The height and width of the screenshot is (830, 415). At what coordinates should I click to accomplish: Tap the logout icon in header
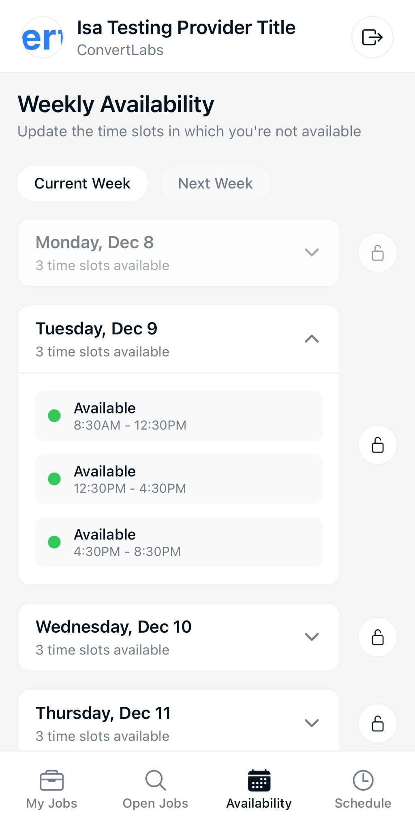click(x=372, y=37)
